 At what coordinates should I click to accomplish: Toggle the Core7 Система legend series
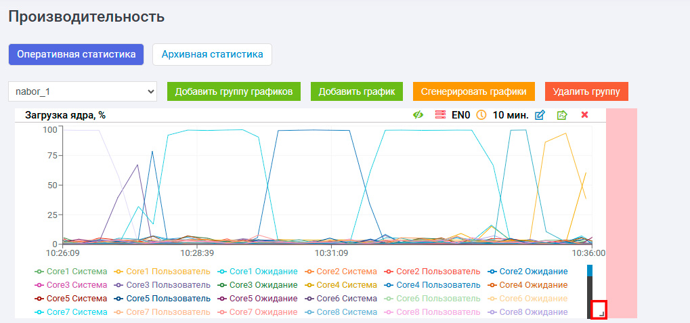tap(71, 312)
